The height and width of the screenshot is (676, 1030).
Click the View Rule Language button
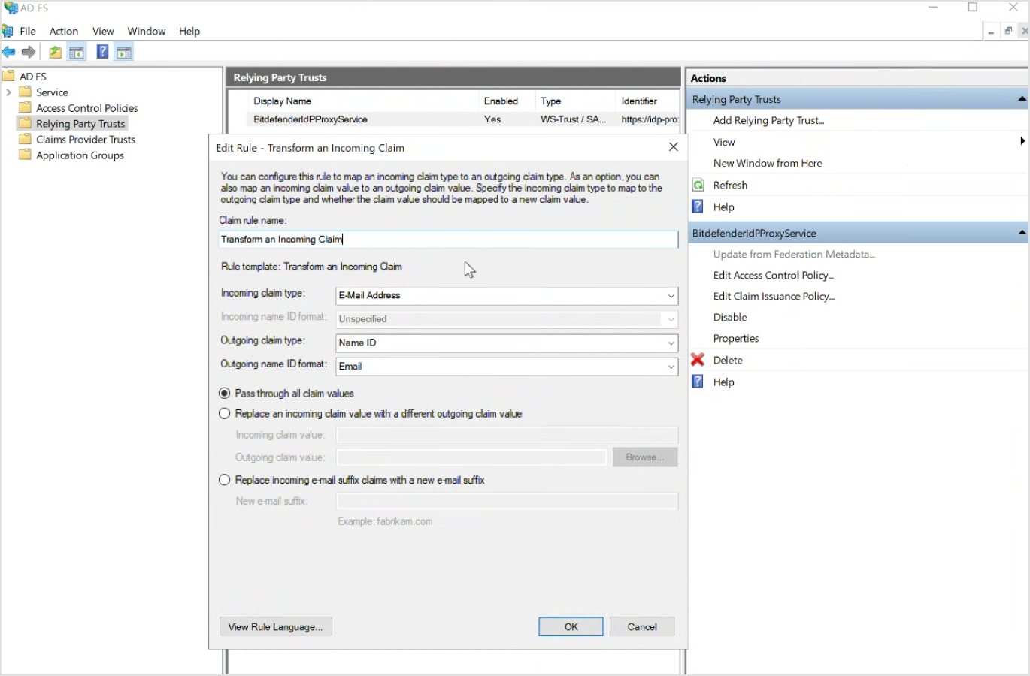(275, 626)
